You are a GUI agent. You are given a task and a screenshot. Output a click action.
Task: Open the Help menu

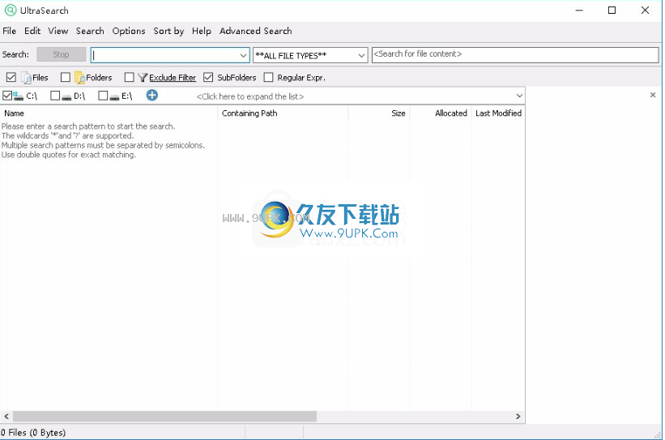202,31
